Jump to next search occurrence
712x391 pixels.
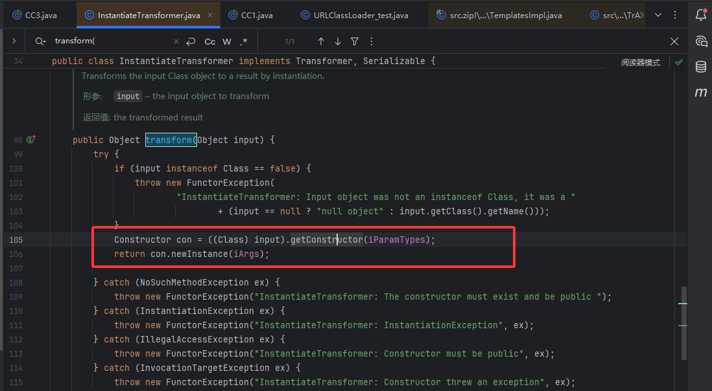click(337, 41)
